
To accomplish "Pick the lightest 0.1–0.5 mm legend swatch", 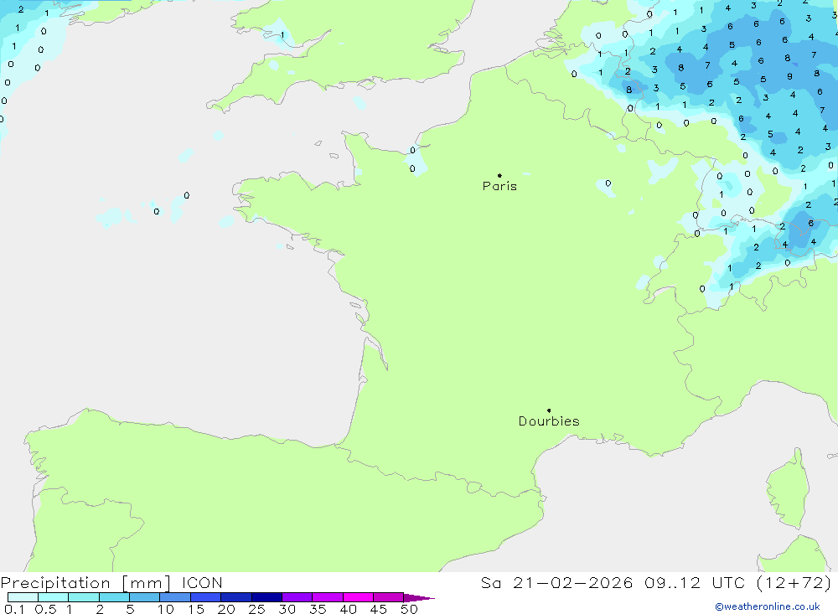I will (23, 597).
